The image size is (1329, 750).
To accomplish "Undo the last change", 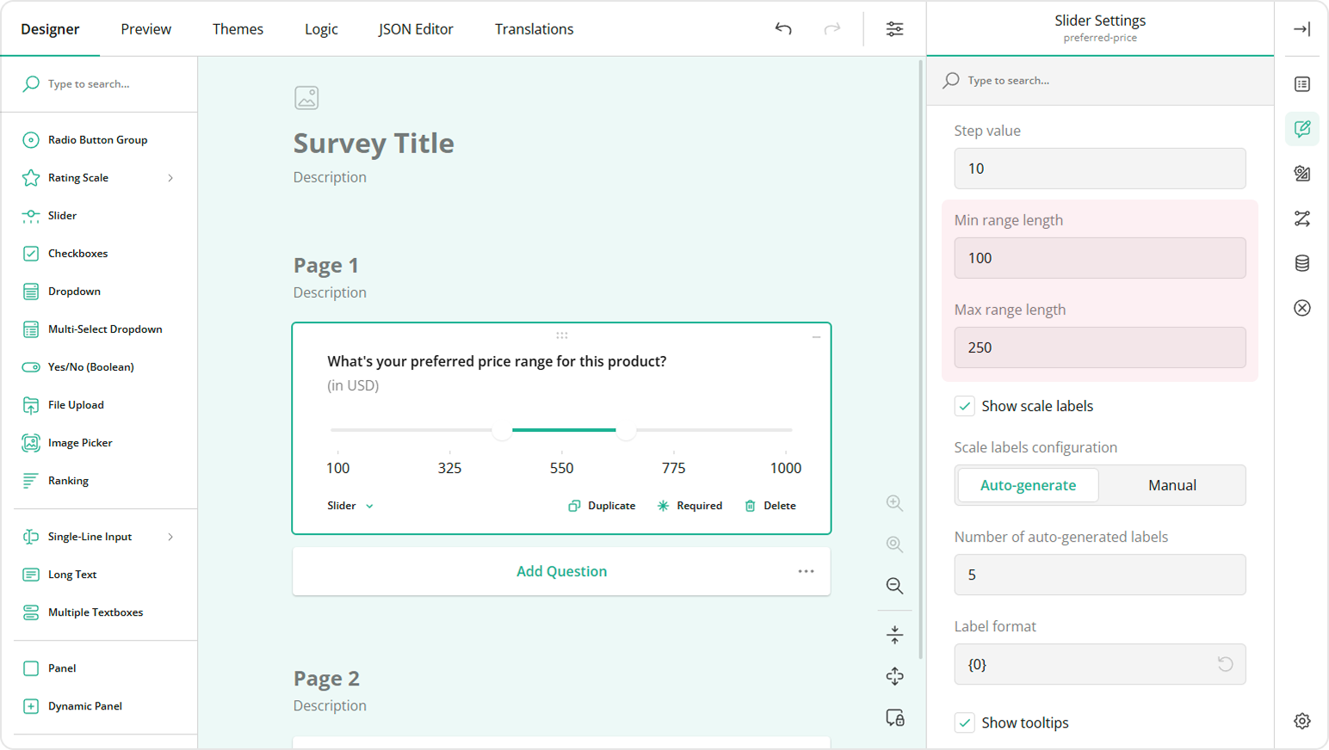I will 782,28.
